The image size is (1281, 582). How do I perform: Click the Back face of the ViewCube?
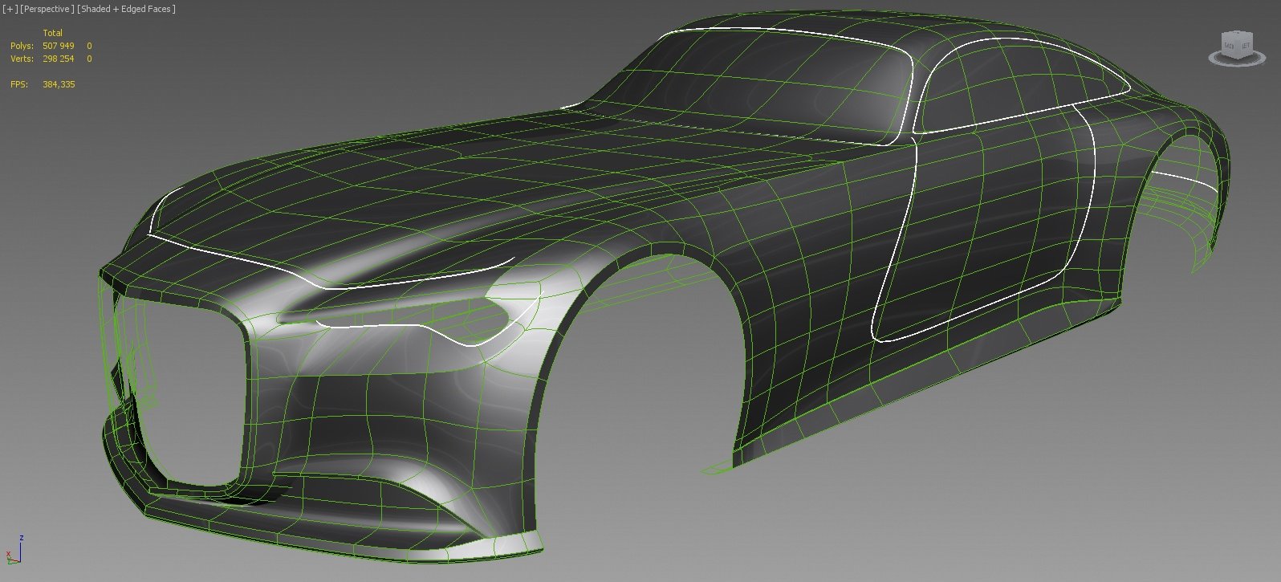[x=1230, y=46]
